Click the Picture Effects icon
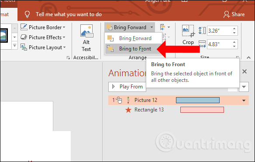 pyautogui.click(x=24, y=37)
